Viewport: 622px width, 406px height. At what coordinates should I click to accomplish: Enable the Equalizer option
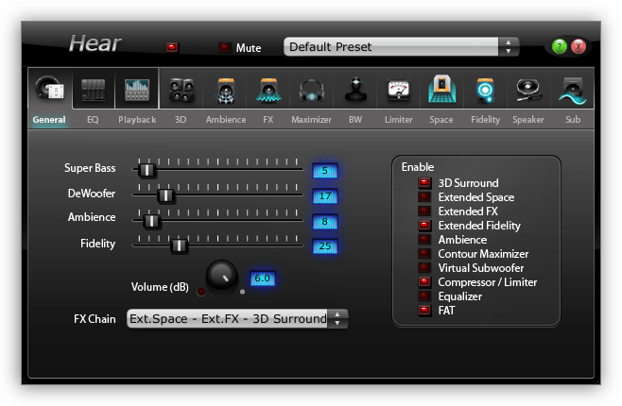(x=423, y=296)
